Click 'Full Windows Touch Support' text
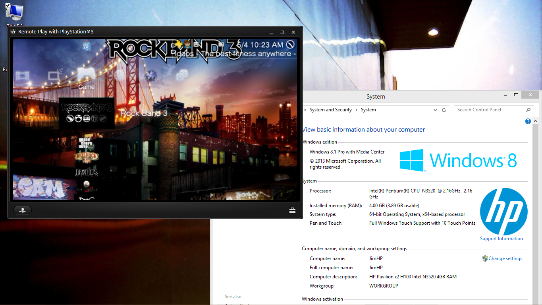 coord(422,223)
